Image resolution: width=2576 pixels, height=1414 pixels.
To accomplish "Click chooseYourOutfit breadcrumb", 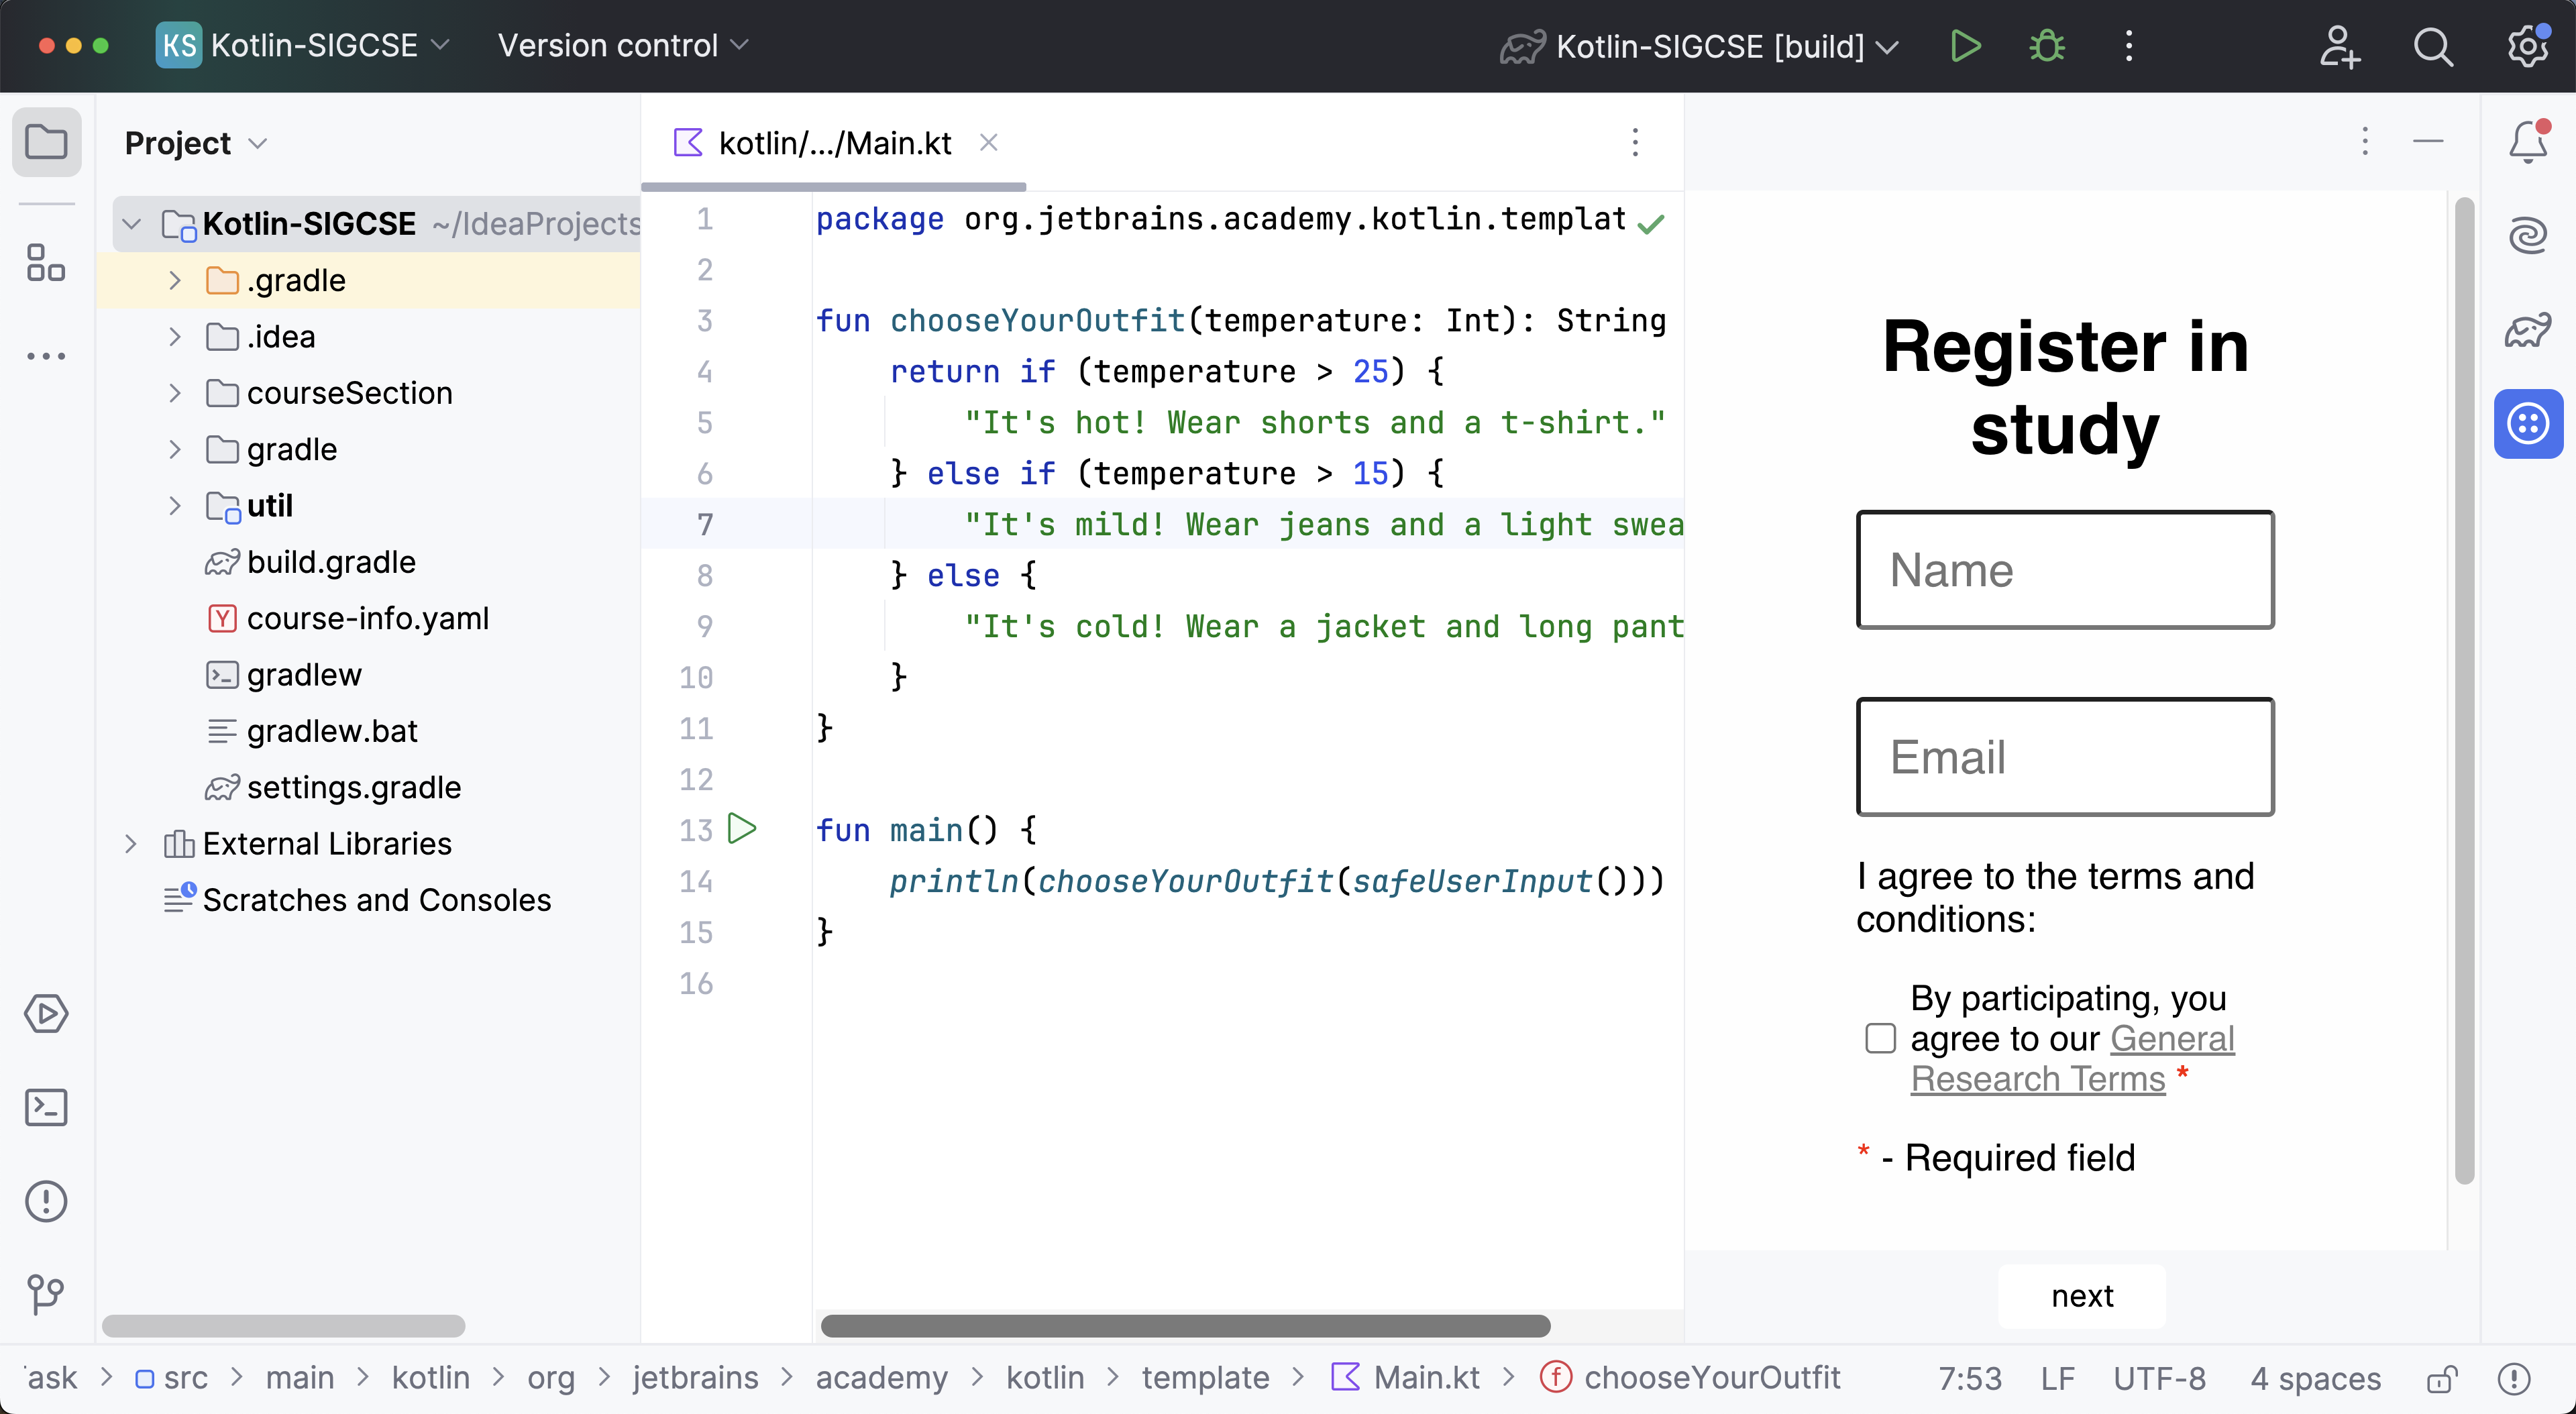I will click(x=1690, y=1377).
